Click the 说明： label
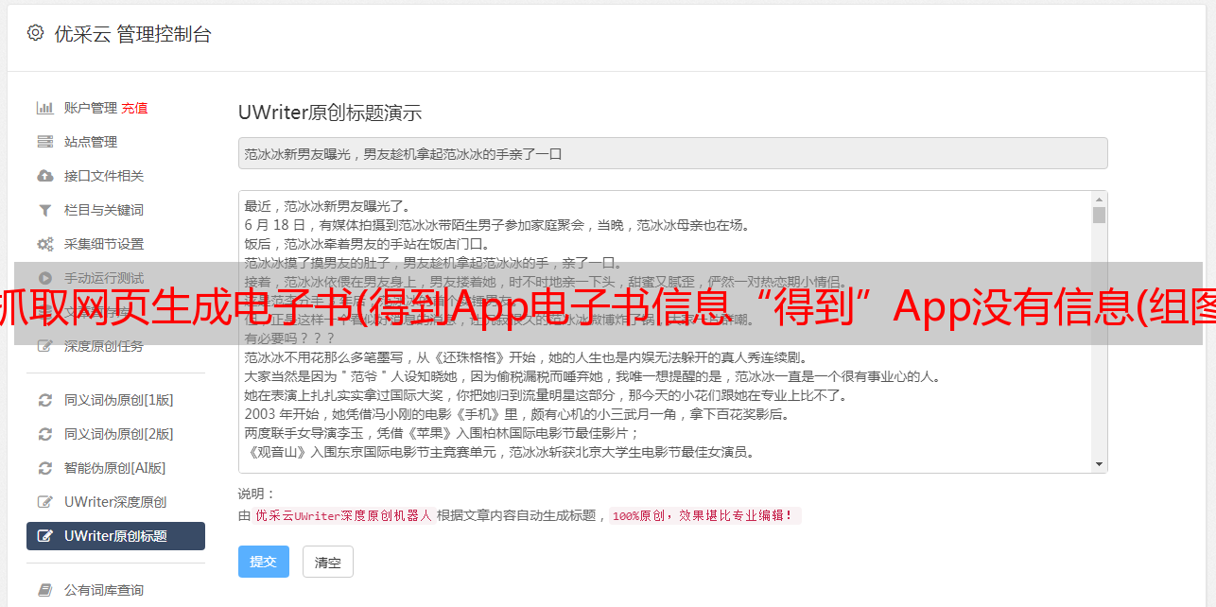The height and width of the screenshot is (607, 1216). (256, 494)
